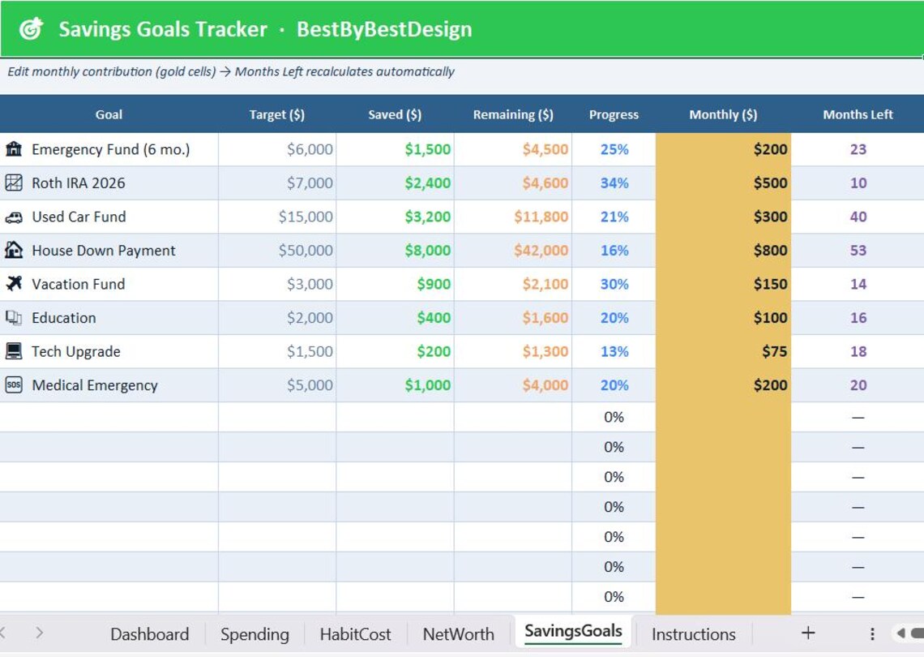Click the Monthly ($) column header
The image size is (924, 657).
pos(723,114)
